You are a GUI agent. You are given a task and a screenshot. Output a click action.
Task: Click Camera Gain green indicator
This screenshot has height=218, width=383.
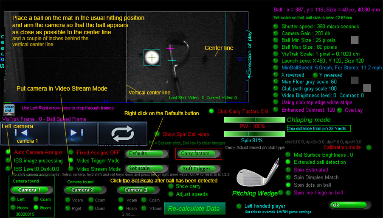[x=276, y=33]
